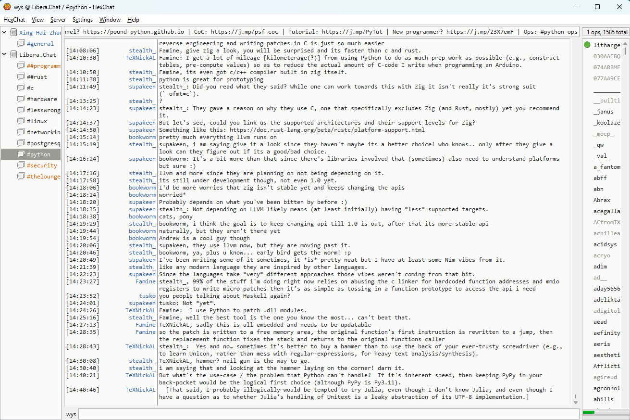
Task: Open the j.mp/23X7emF new programmer link
Action: 480,32
